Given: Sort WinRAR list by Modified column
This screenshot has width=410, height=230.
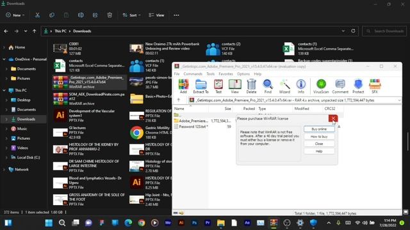Looking at the screenshot, I should [x=302, y=109].
